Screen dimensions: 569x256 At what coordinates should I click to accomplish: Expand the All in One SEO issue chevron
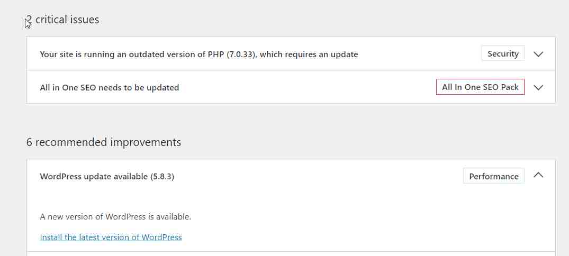[x=538, y=88]
